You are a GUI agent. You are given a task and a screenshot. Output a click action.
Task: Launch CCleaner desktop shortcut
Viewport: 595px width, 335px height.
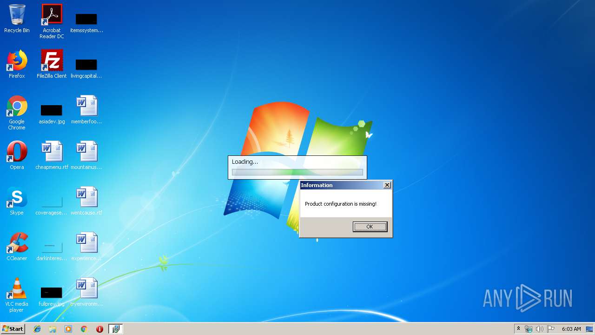pos(17,247)
